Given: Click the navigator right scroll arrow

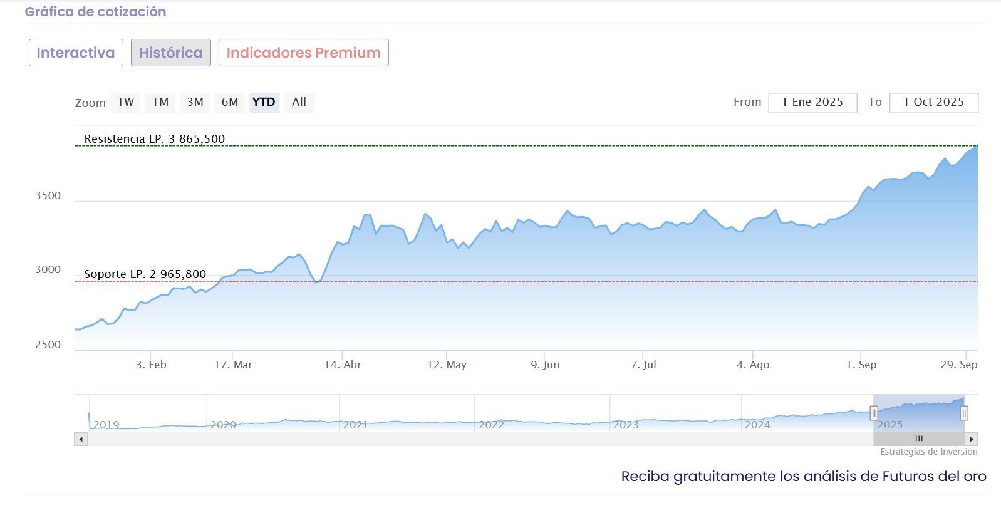Looking at the screenshot, I should 971,439.
